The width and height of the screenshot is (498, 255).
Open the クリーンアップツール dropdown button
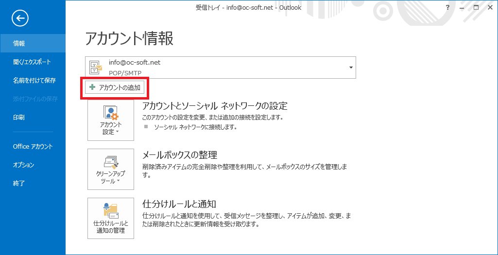[110, 169]
